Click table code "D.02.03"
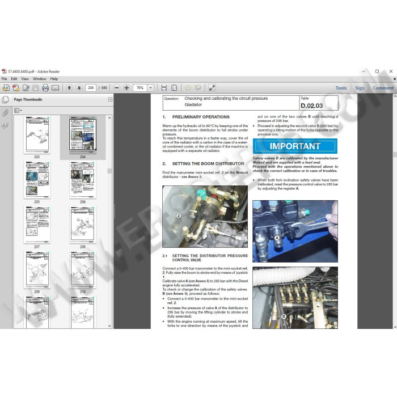This screenshot has height=397, width=397. (x=312, y=106)
